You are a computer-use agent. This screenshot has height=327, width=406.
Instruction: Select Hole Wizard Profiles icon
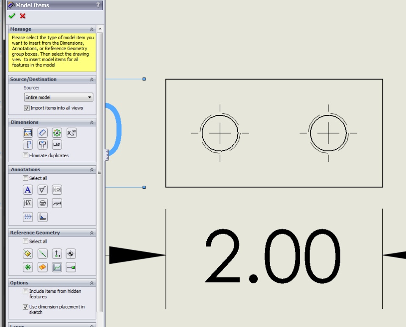point(28,144)
